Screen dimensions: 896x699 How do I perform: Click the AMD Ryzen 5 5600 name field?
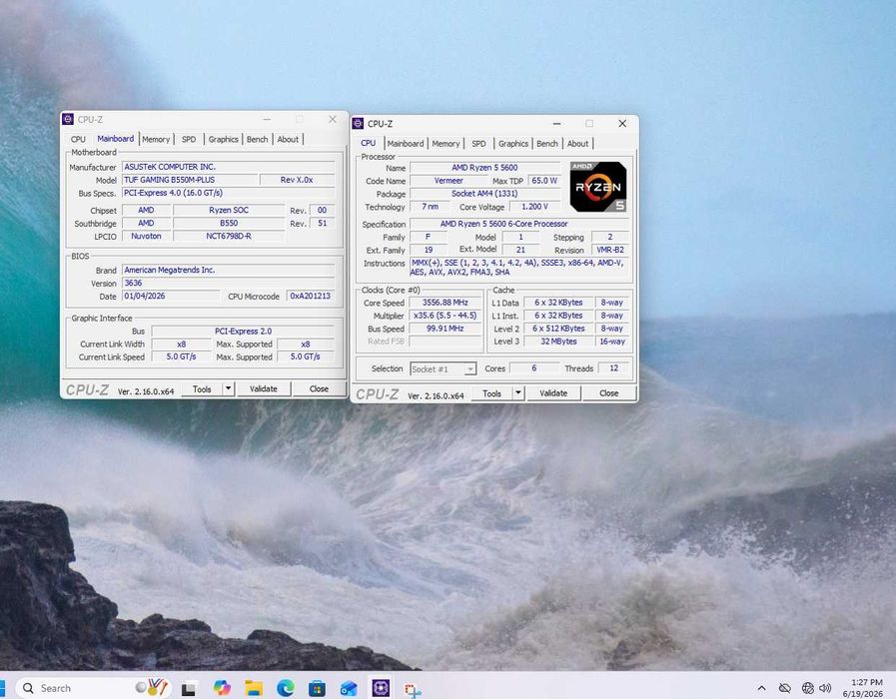(484, 168)
